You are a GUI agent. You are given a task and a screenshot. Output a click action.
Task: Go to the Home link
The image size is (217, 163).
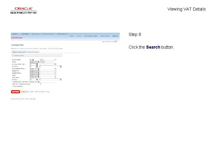pos(71,36)
